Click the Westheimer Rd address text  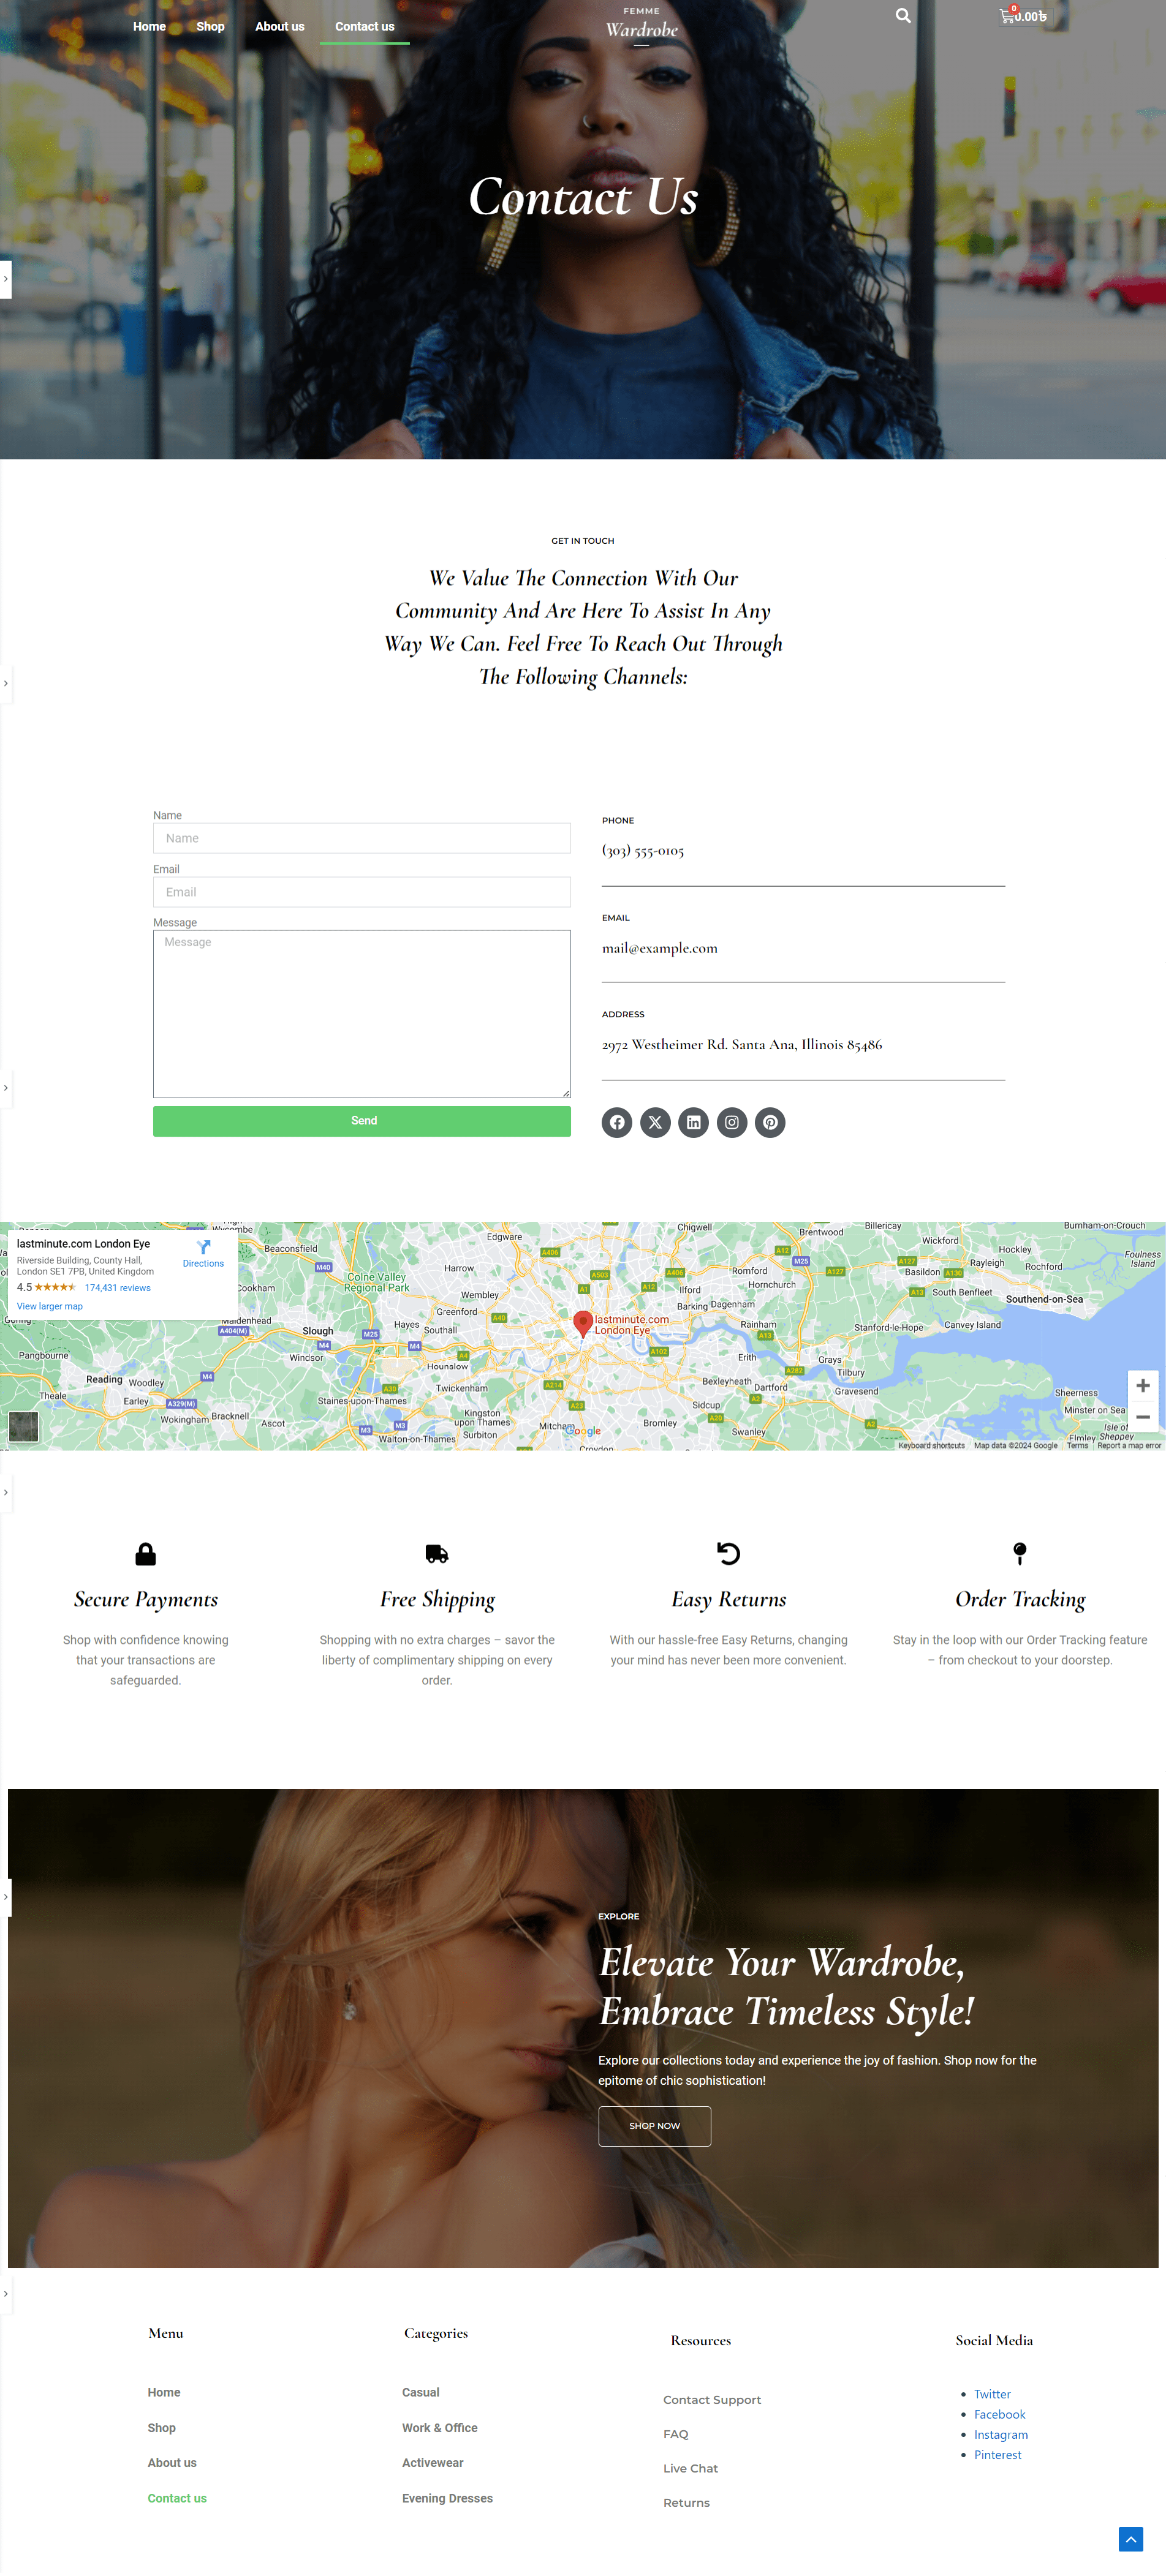click(742, 1044)
